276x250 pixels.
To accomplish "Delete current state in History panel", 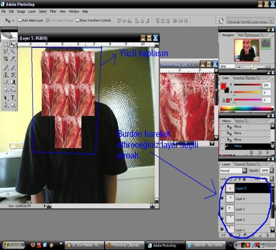I will click(x=267, y=153).
